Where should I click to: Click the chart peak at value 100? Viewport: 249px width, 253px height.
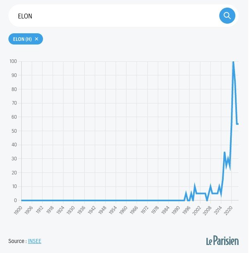pyautogui.click(x=233, y=62)
